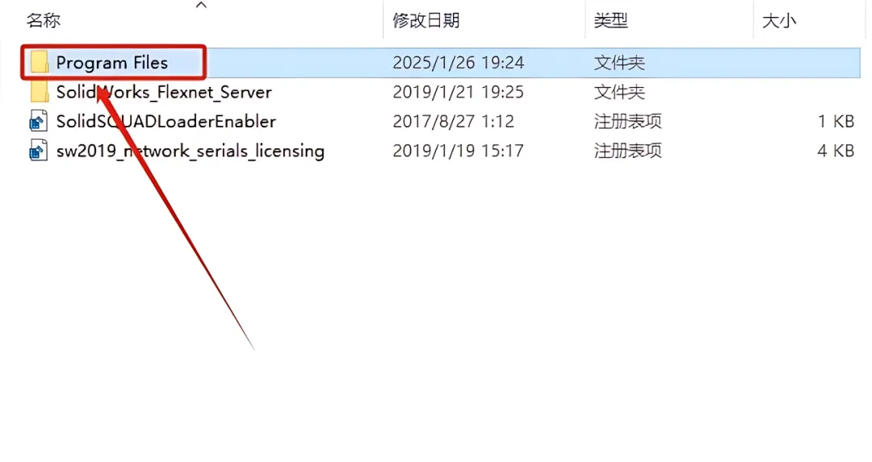Click the 2017/8/27 1:12 modified date

(x=453, y=121)
